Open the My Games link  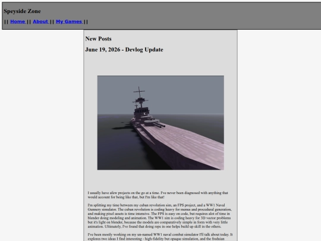[x=69, y=21]
